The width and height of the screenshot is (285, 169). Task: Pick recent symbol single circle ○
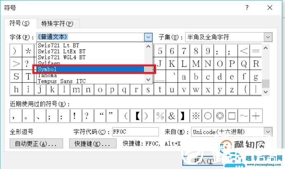pyautogui.click(x=208, y=116)
